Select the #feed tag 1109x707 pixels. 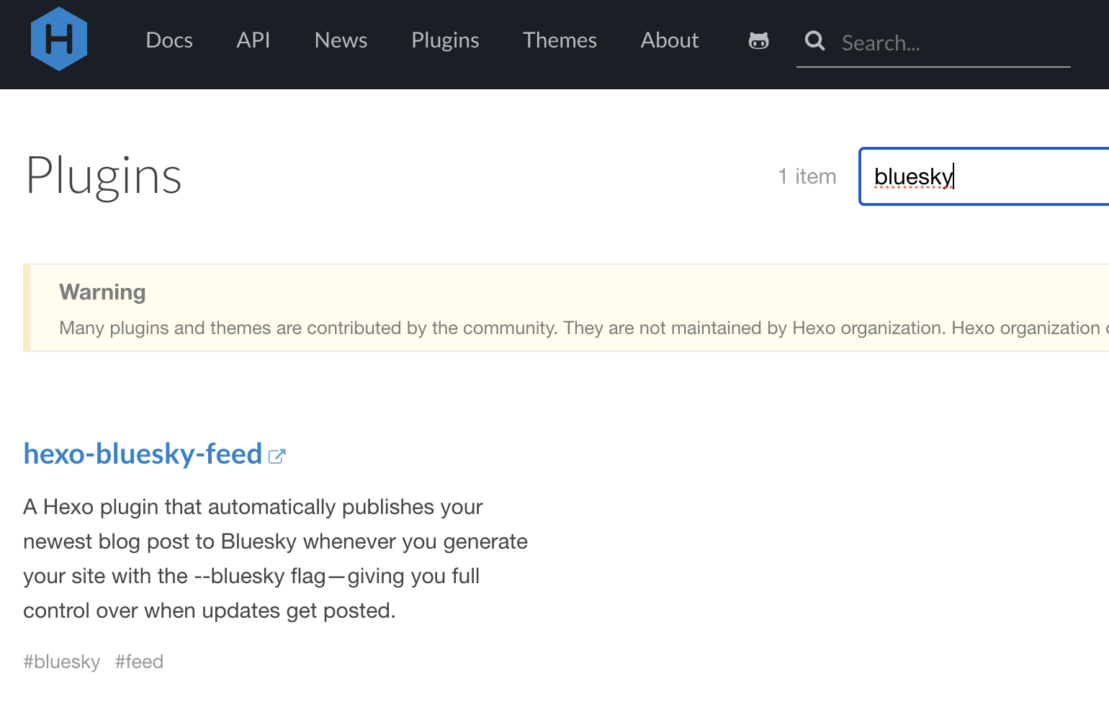[x=139, y=662]
